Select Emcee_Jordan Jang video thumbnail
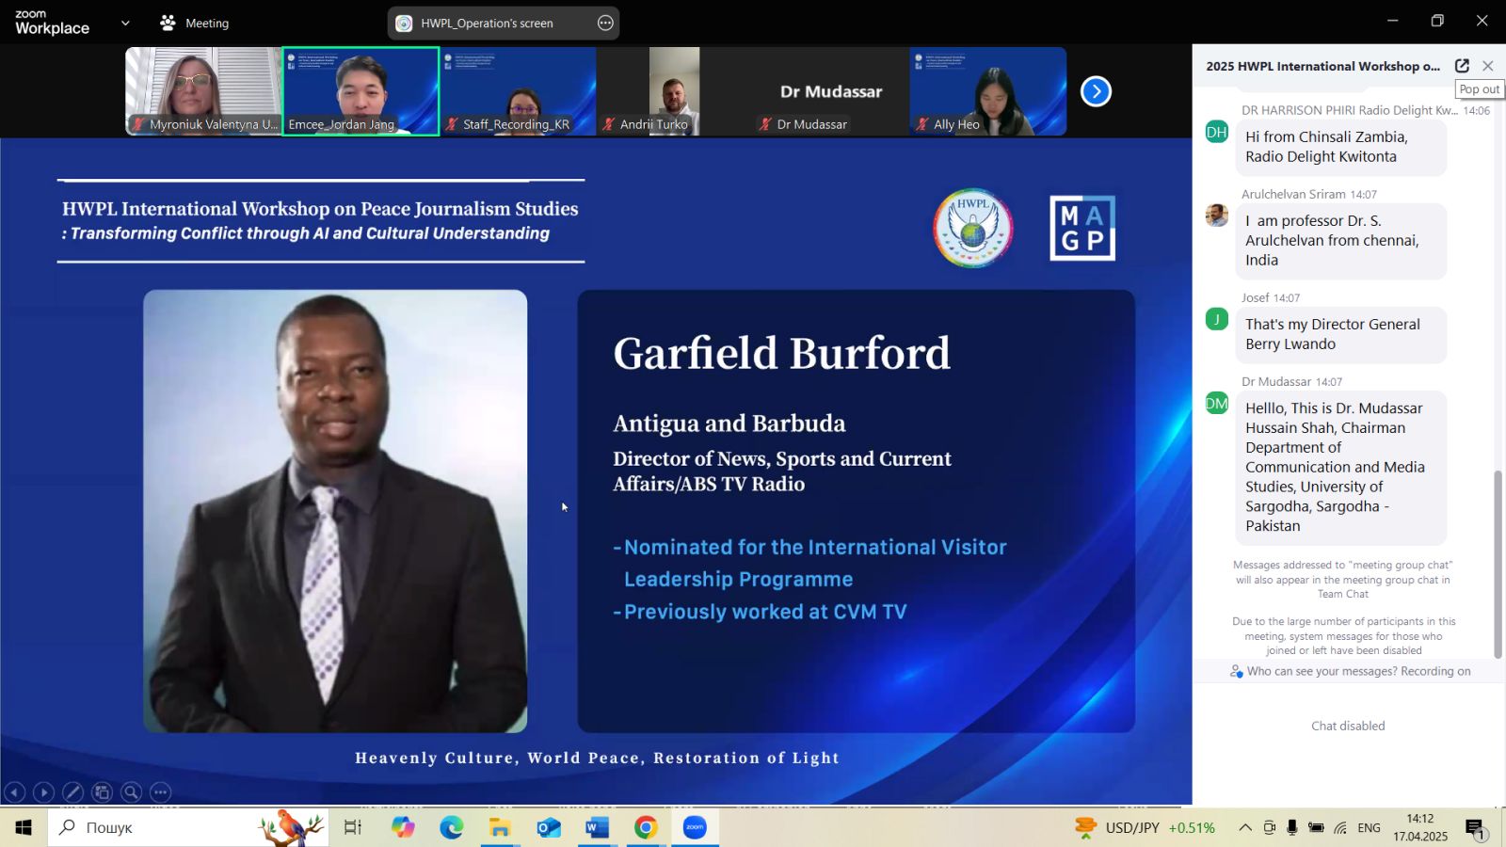 (360, 91)
